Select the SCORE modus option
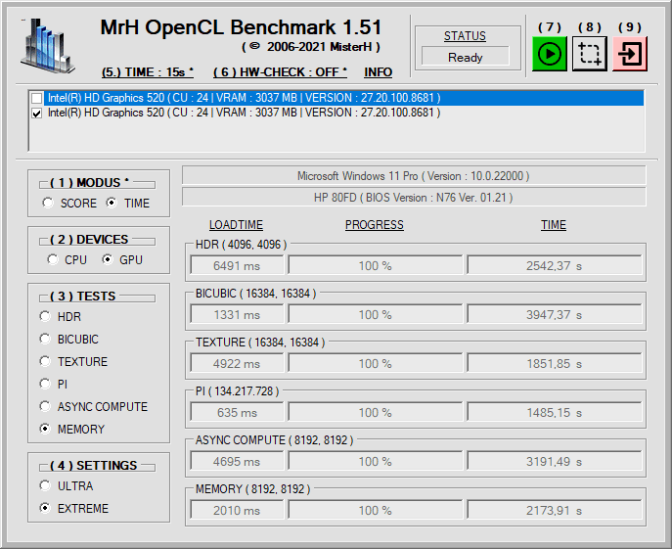Viewport: 672px width, 549px height. [x=69, y=203]
